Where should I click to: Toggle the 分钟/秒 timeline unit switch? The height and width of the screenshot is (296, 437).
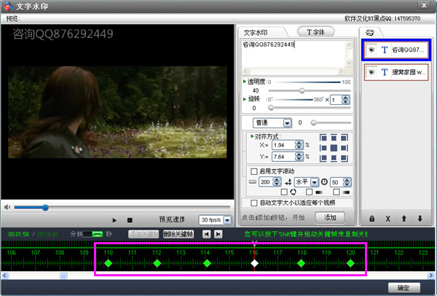[x=92, y=234]
